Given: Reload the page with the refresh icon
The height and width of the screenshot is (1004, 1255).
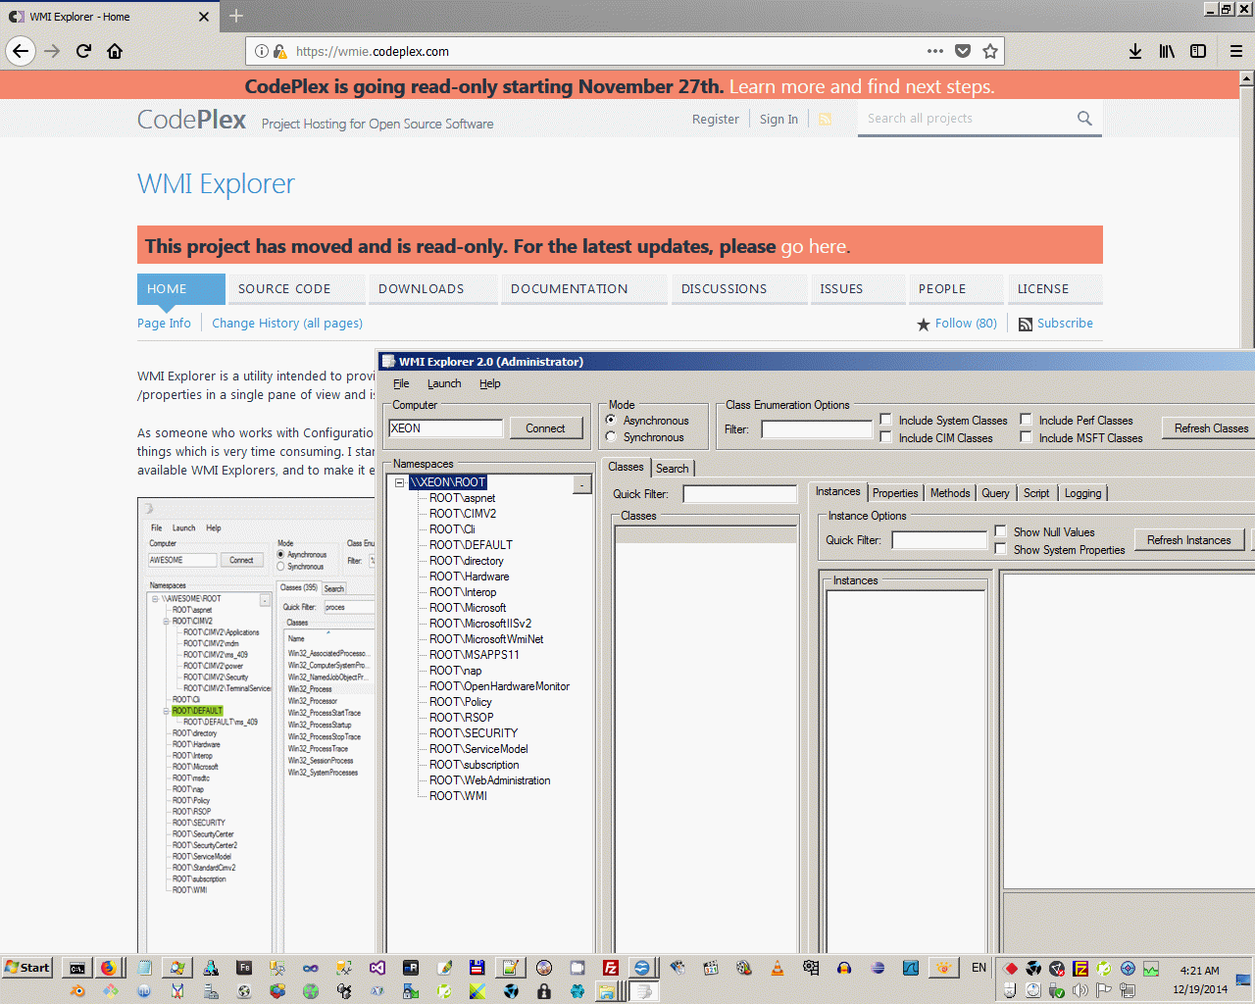Looking at the screenshot, I should tap(83, 51).
